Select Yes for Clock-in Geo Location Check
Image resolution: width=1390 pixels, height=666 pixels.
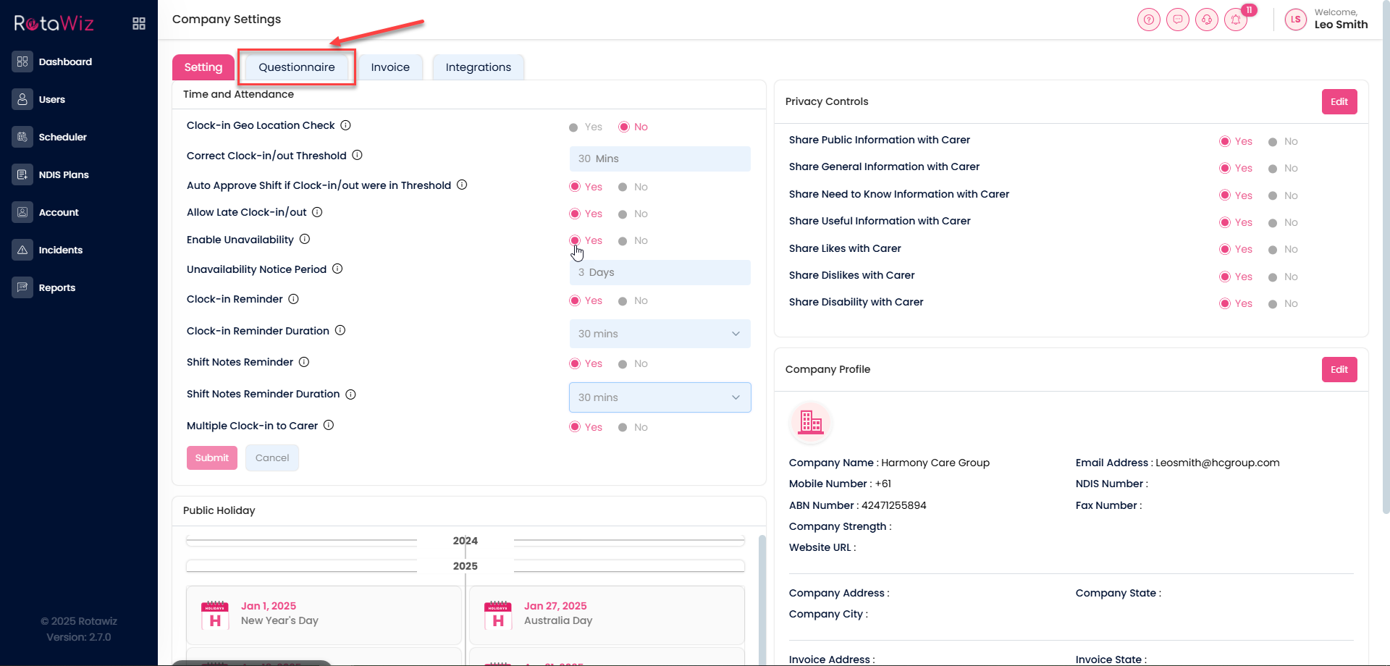574,127
